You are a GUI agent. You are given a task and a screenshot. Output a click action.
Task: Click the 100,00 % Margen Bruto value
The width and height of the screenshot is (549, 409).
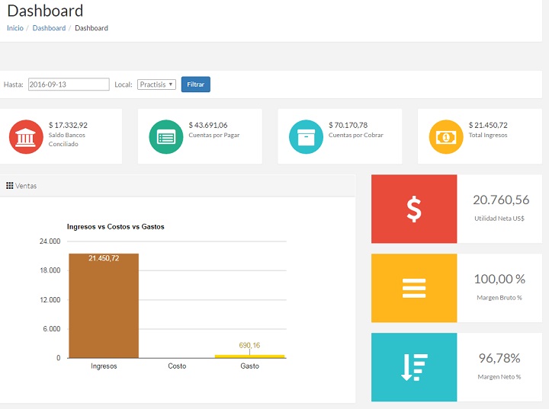pyautogui.click(x=500, y=280)
